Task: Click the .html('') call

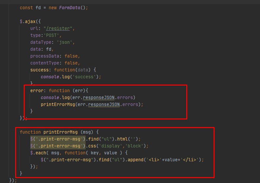Action: 127,139
